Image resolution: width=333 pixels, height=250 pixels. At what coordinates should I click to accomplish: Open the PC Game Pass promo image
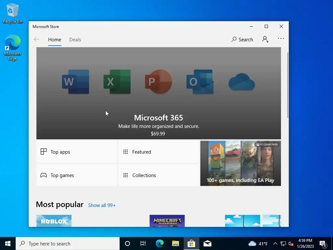[240, 163]
